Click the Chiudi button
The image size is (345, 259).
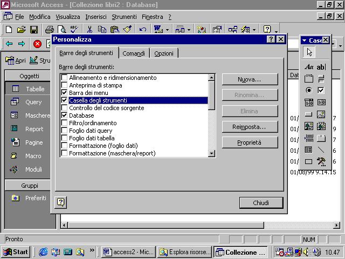click(x=261, y=203)
